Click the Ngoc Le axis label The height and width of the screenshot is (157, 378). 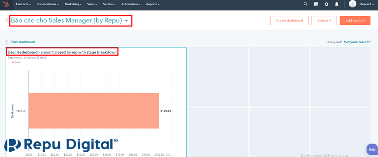coord(20,111)
